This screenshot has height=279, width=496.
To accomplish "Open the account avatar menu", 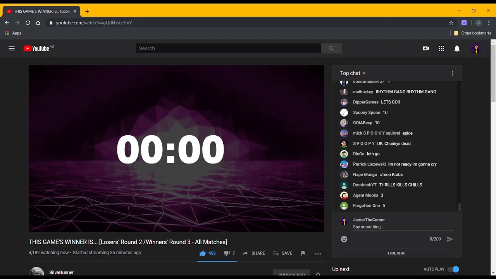I will coord(476,48).
